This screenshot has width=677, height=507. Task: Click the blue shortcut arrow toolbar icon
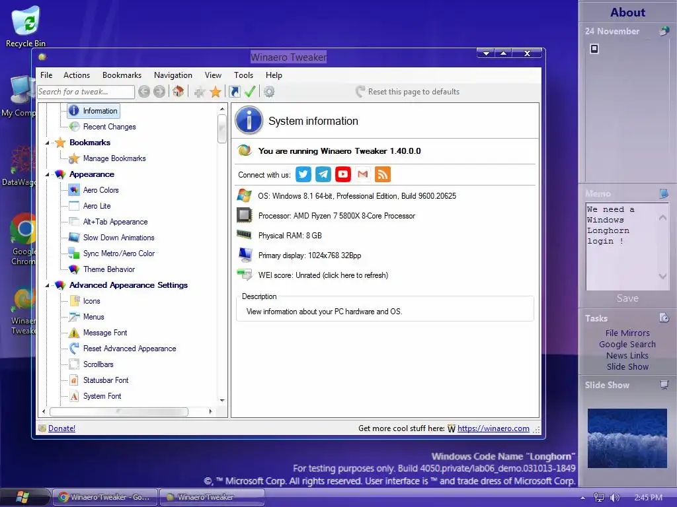pyautogui.click(x=235, y=91)
